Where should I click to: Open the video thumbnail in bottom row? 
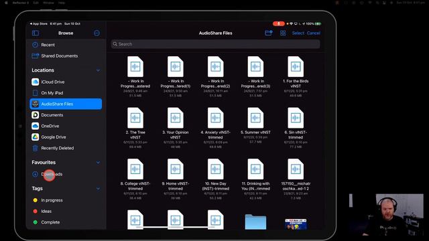[x=296, y=224]
